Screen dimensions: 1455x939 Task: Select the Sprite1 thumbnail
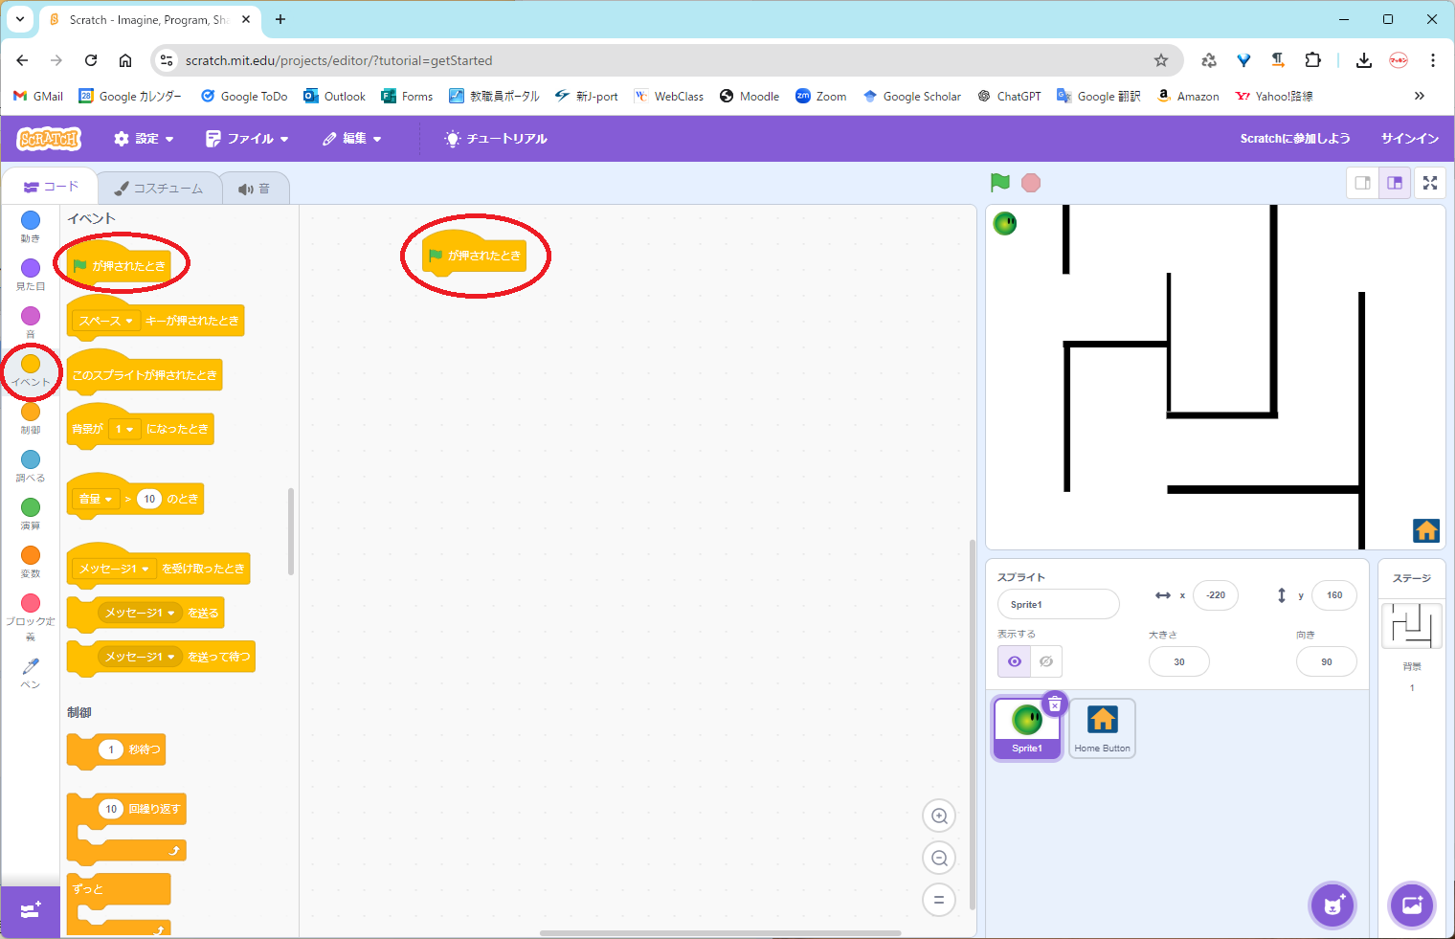click(1027, 729)
